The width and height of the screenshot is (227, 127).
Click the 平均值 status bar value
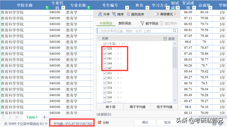pyautogui.click(x=73, y=124)
